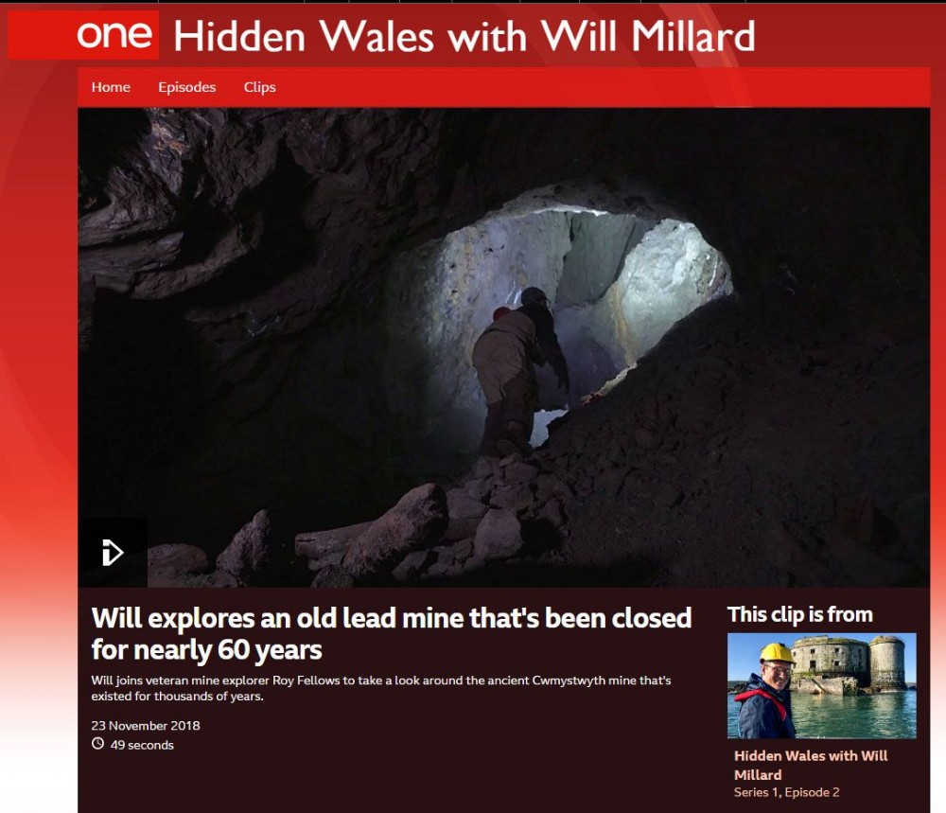The height and width of the screenshot is (813, 946).
Task: Click the This clip is from heading
Action: tap(800, 614)
